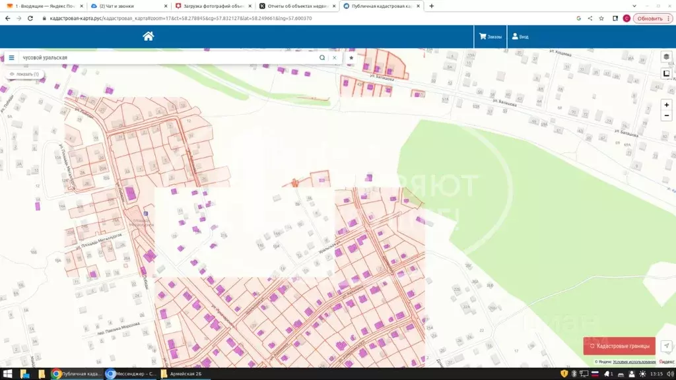Screen dimensions: 676x380
Task: Toggle the Кадастровые границы button
Action: click(619, 346)
